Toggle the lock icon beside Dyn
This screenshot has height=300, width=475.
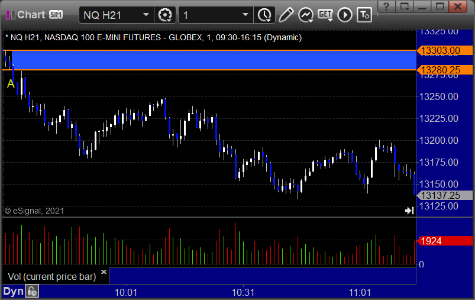(32, 292)
